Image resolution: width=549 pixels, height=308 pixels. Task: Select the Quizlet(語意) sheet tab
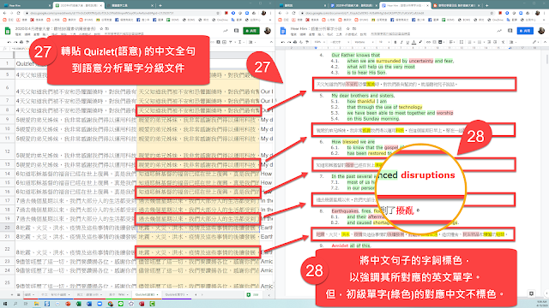(147, 294)
